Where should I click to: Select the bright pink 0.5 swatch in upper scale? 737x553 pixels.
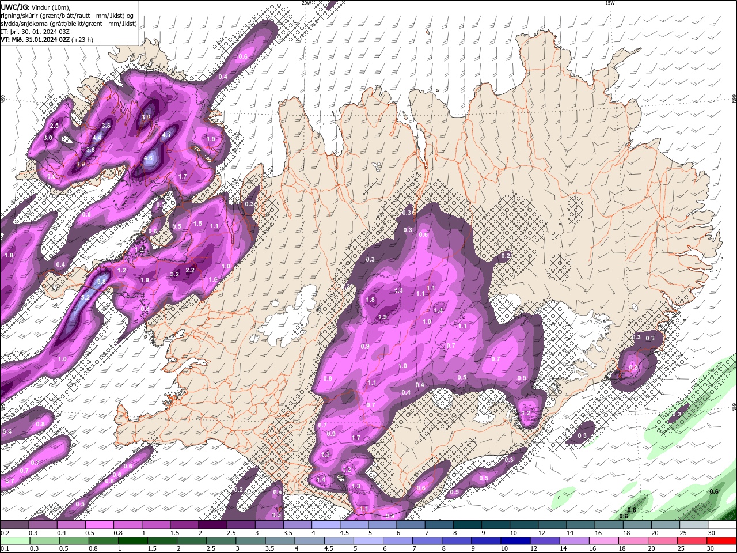point(99,525)
